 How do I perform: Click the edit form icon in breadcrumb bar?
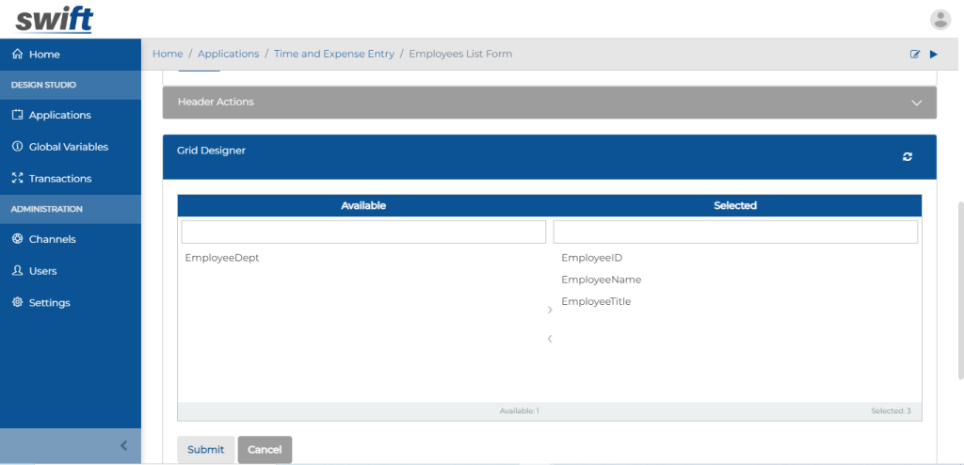click(915, 55)
